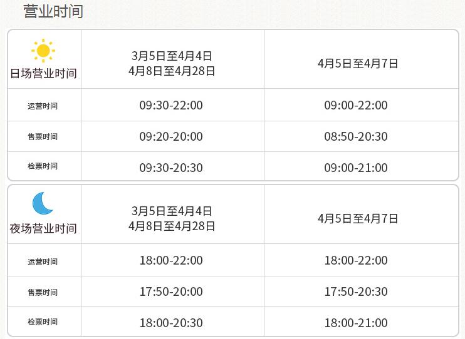Viewport: 465px width, 339px height.
Task: Click the 日场营业时间 label
Action: click(43, 73)
